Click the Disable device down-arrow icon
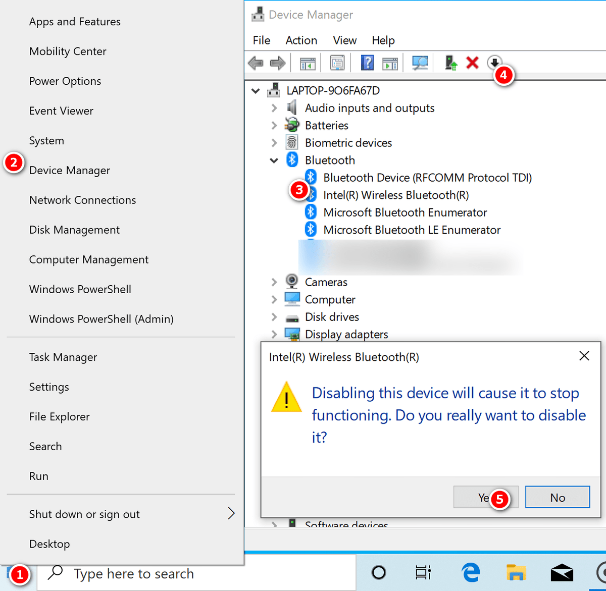Image resolution: width=606 pixels, height=591 pixels. coord(494,63)
